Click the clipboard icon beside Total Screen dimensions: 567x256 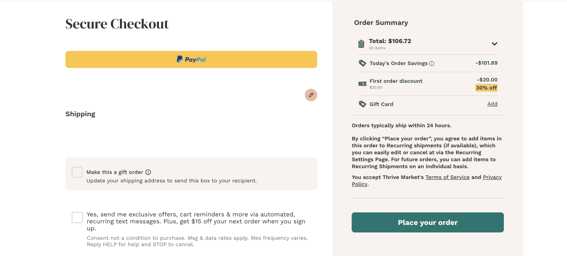(361, 44)
